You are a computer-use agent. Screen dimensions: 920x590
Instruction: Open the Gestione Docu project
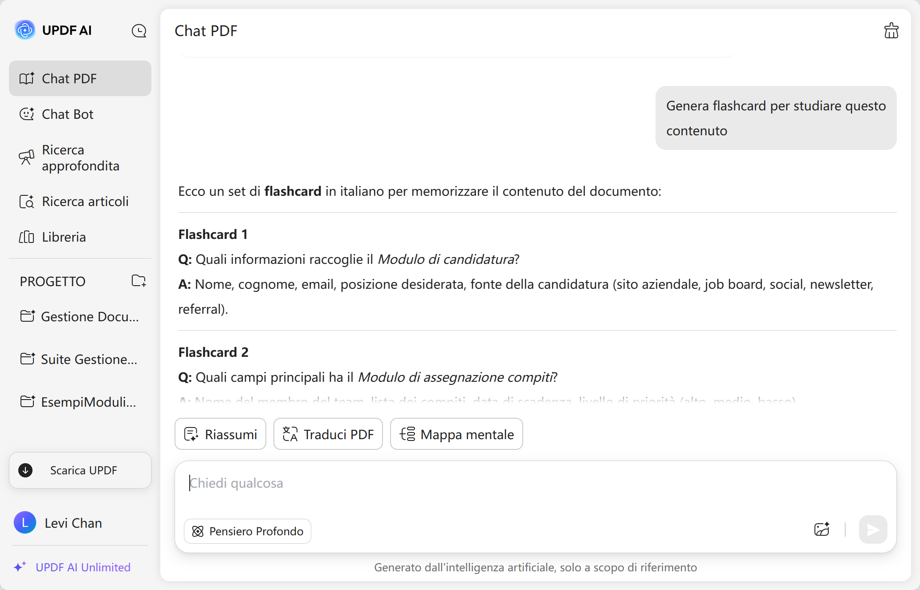pos(89,316)
